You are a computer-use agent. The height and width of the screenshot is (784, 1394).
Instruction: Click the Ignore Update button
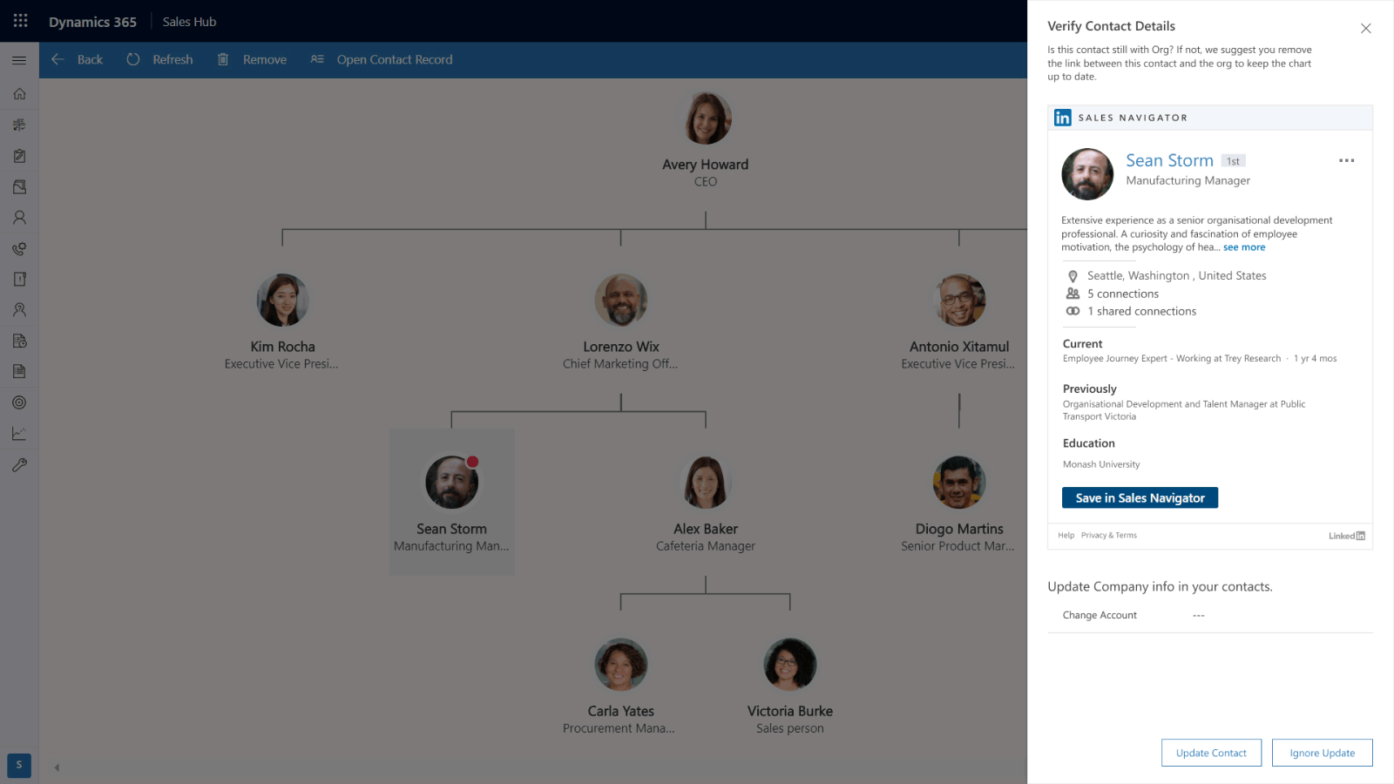click(1322, 753)
